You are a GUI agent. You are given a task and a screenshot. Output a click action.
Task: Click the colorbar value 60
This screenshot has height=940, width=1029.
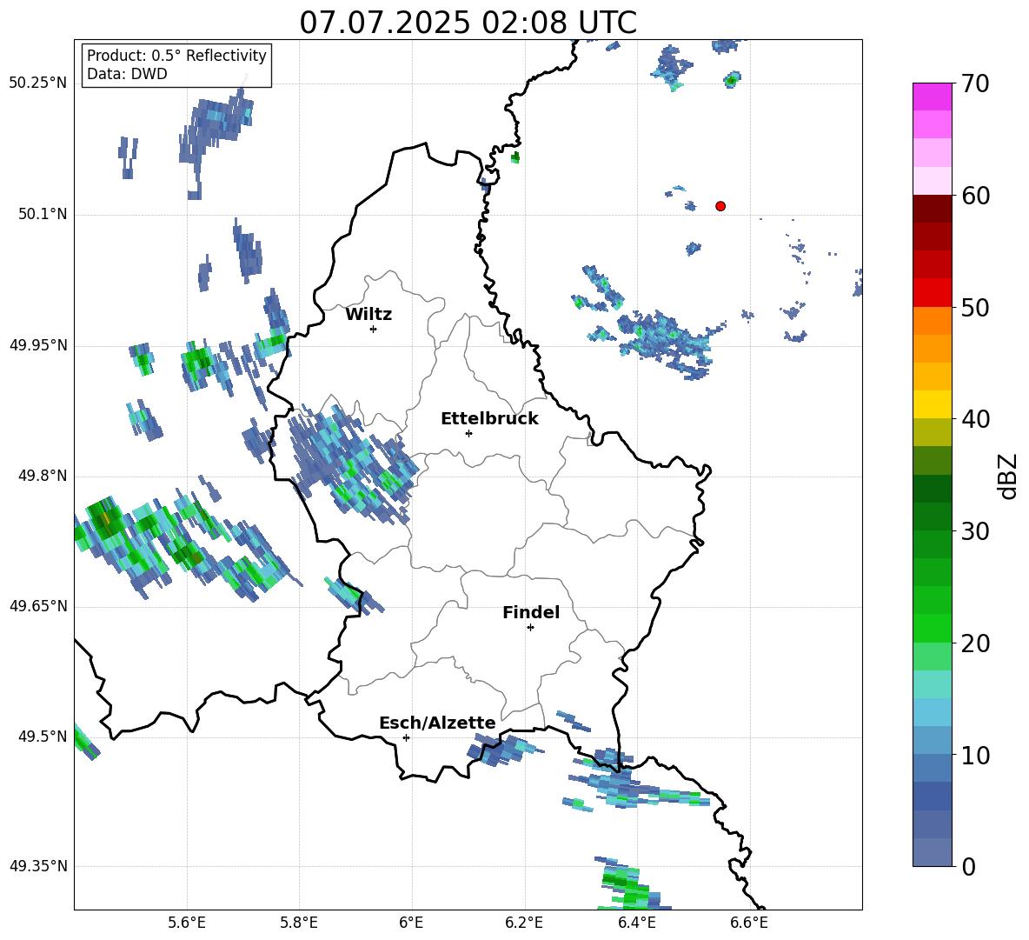[975, 196]
